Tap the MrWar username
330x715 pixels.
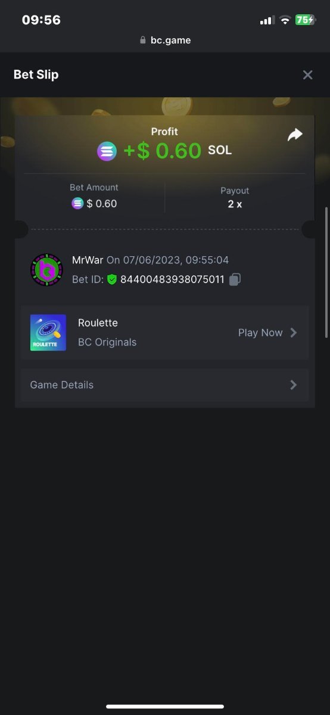pos(88,260)
